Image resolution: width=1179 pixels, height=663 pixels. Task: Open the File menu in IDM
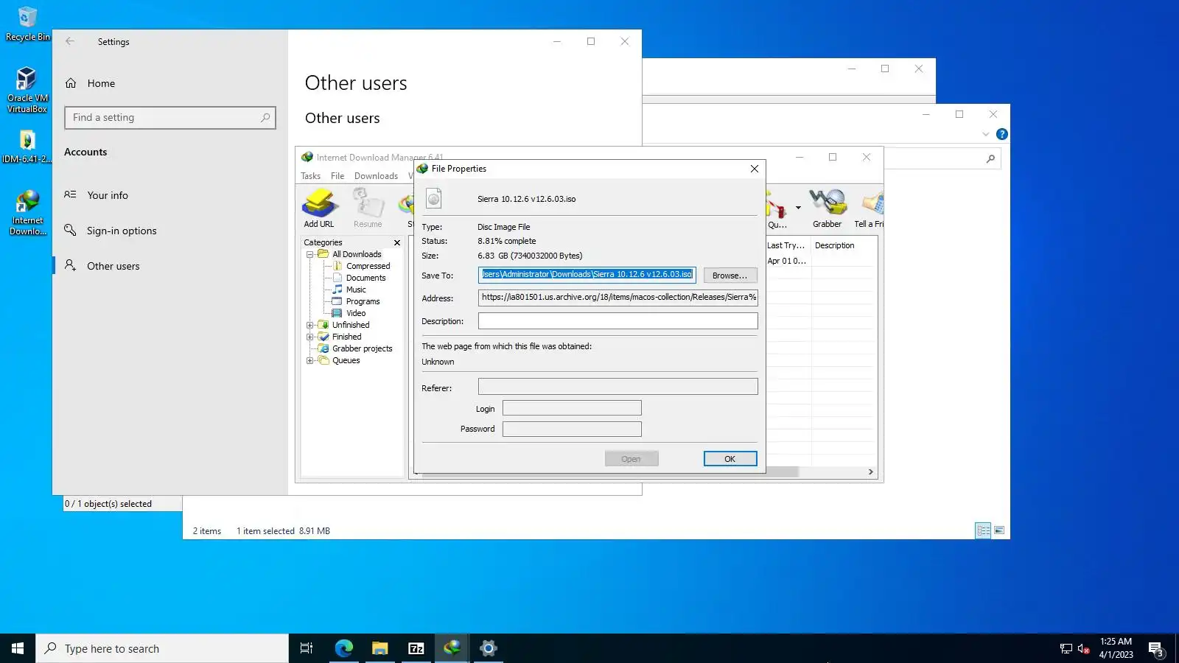337,176
